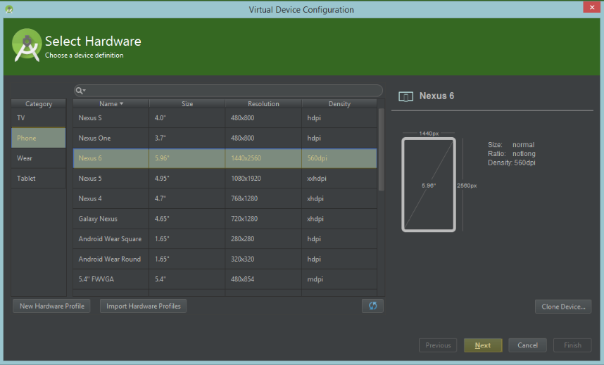
Task: Click the Android icon in title bar
Action: click(9, 9)
